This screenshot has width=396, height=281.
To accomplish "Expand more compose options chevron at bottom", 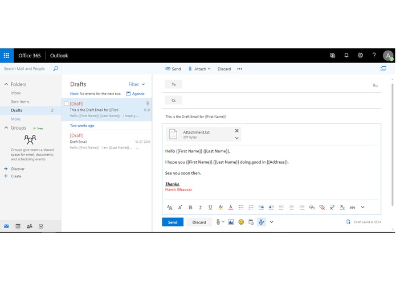I will coord(271,222).
